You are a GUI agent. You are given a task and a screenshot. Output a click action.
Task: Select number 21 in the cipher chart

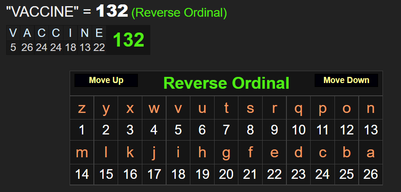click(250, 174)
